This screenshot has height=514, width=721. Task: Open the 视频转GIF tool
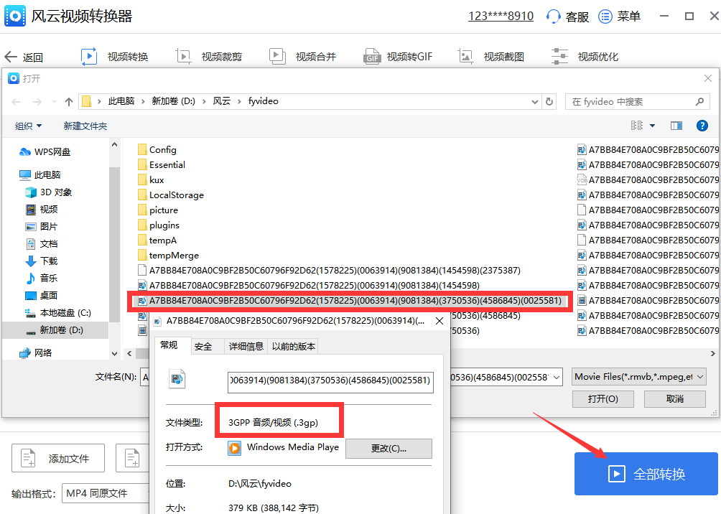[x=397, y=57]
